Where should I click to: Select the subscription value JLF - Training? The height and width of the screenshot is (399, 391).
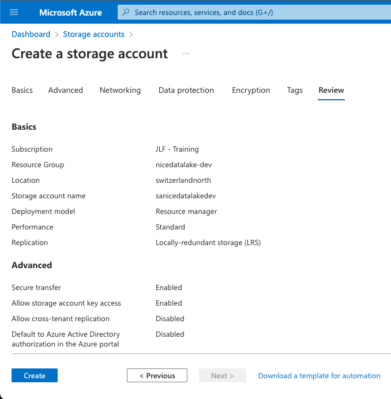(177, 149)
